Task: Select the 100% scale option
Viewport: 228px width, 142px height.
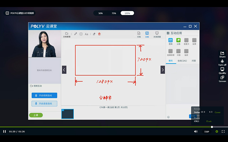Action: (127, 13)
